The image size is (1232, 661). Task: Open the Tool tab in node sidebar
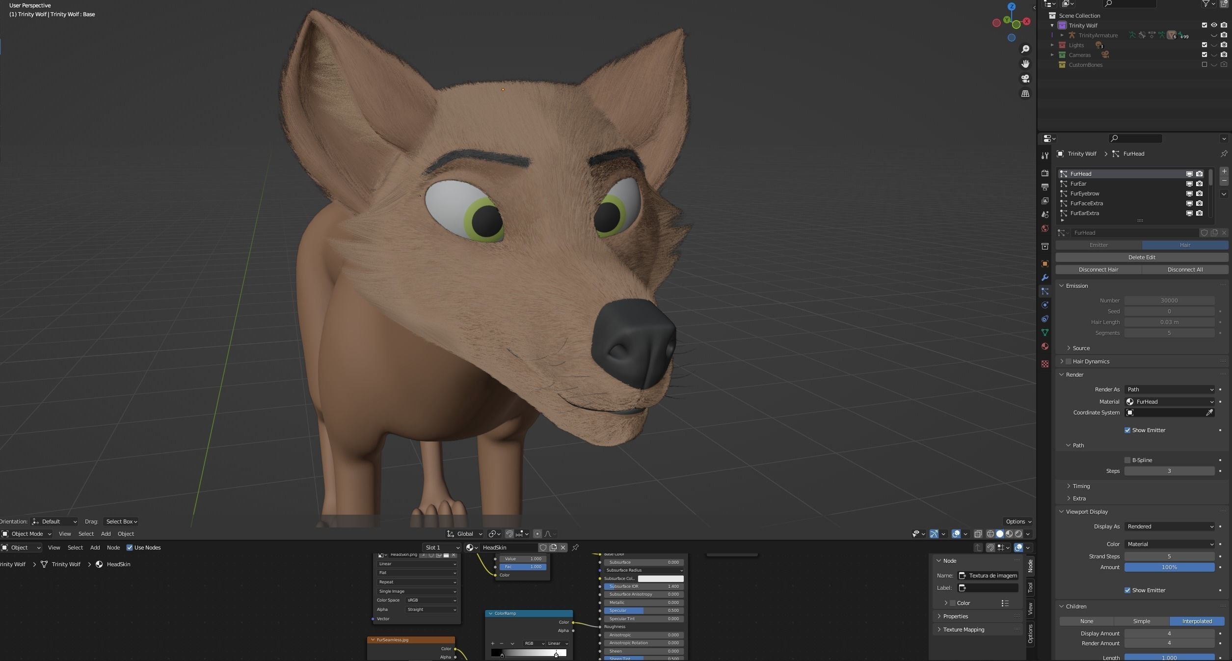coord(1030,587)
